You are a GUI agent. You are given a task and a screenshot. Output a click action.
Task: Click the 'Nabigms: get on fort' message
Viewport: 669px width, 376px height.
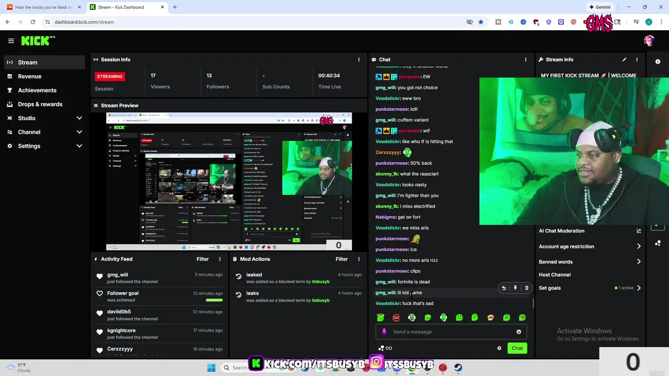point(398,217)
